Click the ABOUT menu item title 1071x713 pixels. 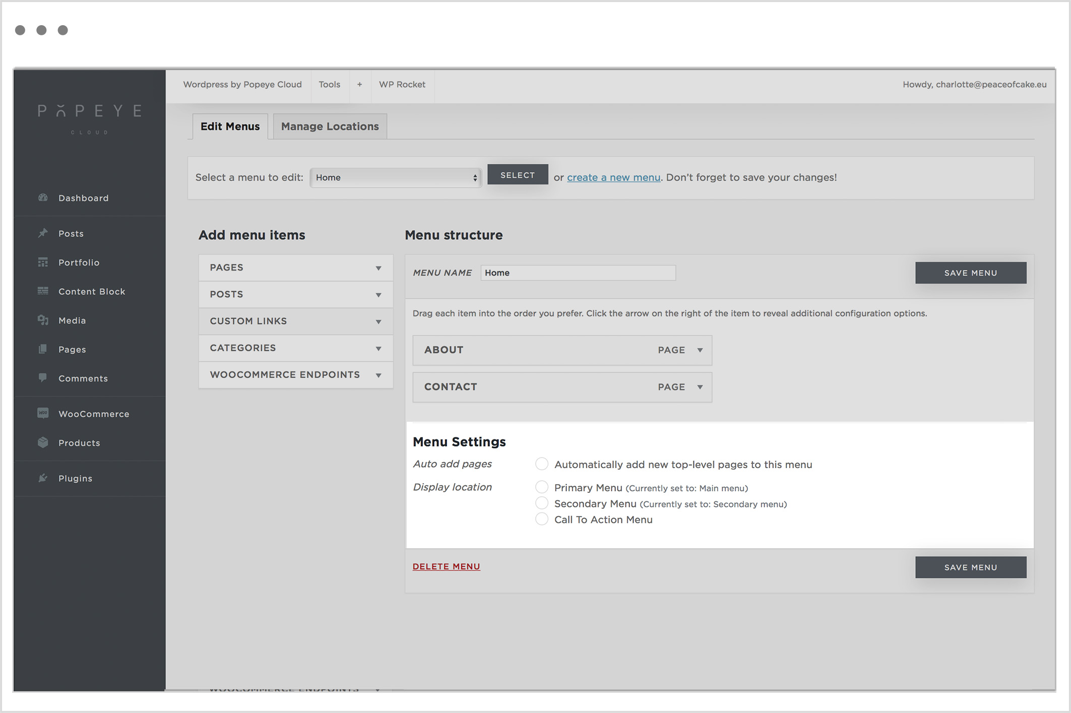pos(444,350)
